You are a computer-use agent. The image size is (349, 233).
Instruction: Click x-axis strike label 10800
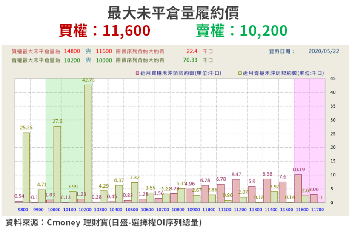(178, 210)
